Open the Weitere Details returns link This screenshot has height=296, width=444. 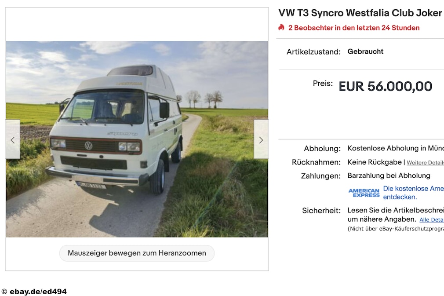pyautogui.click(x=425, y=163)
